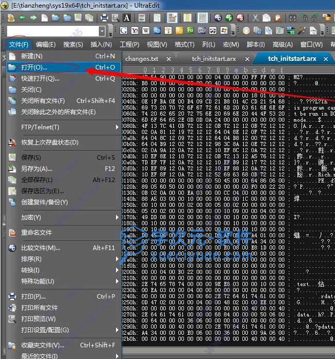Close the changes.txt tab
335x359 pixels.
pyautogui.click(x=169, y=59)
